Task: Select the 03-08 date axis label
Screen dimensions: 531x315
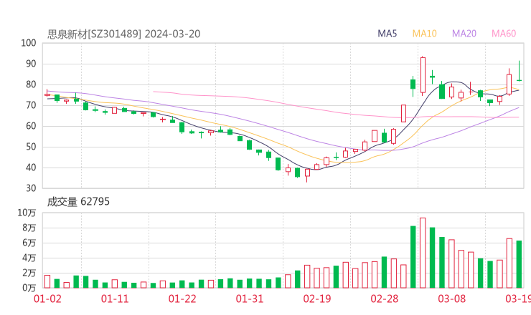Action: 452,299
